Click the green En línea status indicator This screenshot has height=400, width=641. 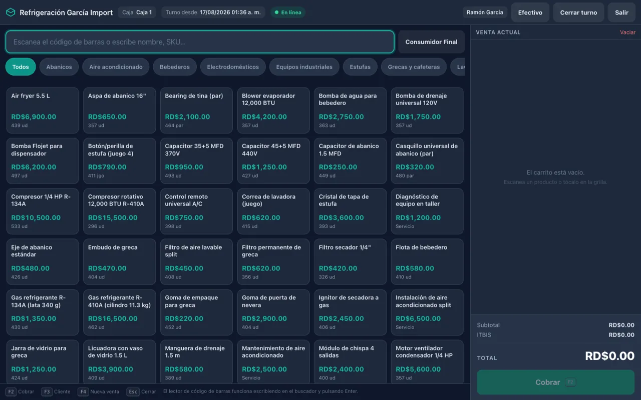click(x=287, y=12)
